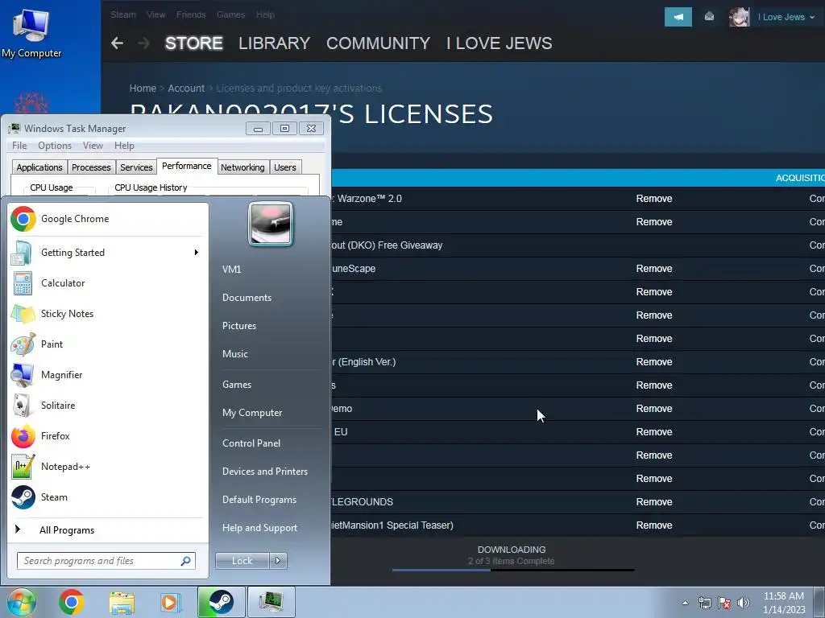The width and height of the screenshot is (825, 618).
Task: Show hidden tray icons arrow
Action: pyautogui.click(x=685, y=603)
